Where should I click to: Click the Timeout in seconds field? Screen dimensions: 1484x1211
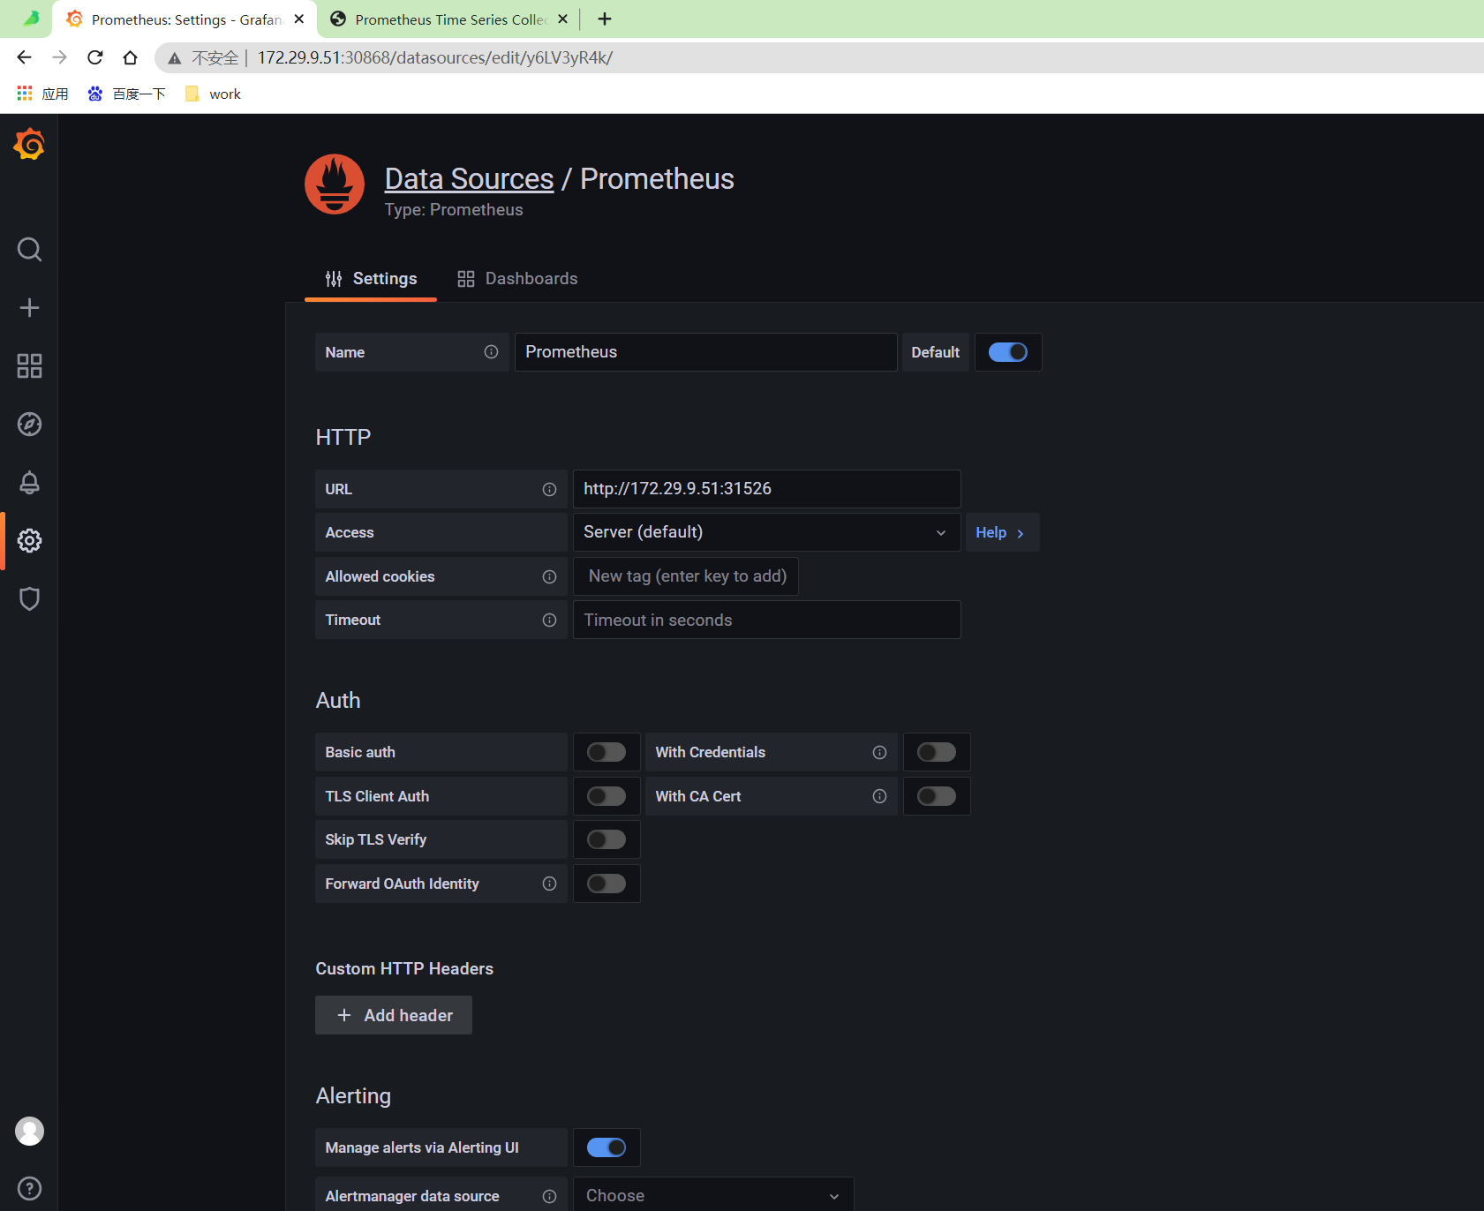(766, 620)
